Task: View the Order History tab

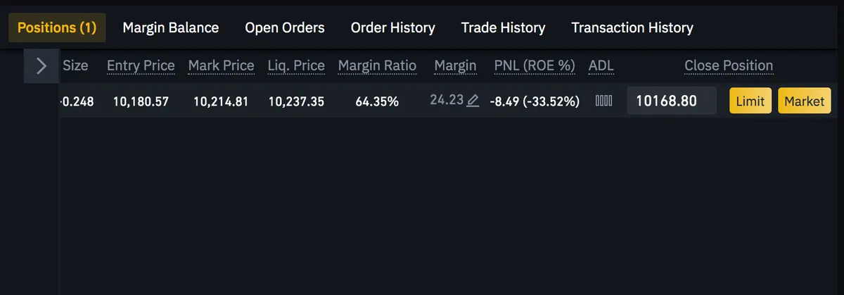Action: tap(393, 27)
